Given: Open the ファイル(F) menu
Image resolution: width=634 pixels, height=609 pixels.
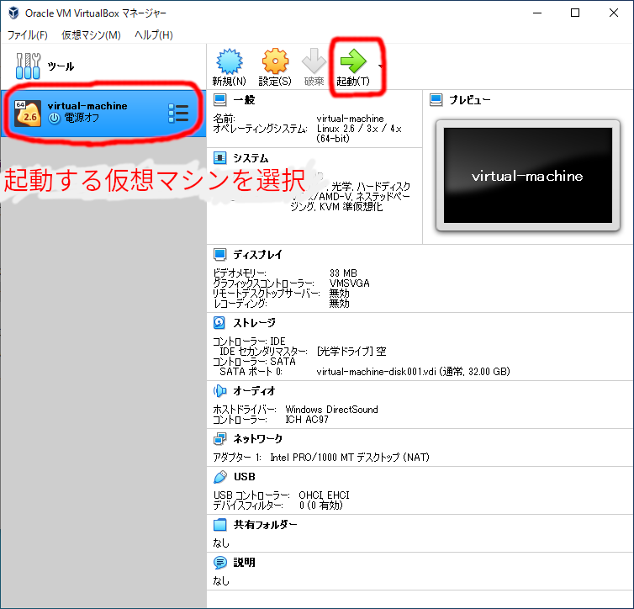Looking at the screenshot, I should coord(28,35).
